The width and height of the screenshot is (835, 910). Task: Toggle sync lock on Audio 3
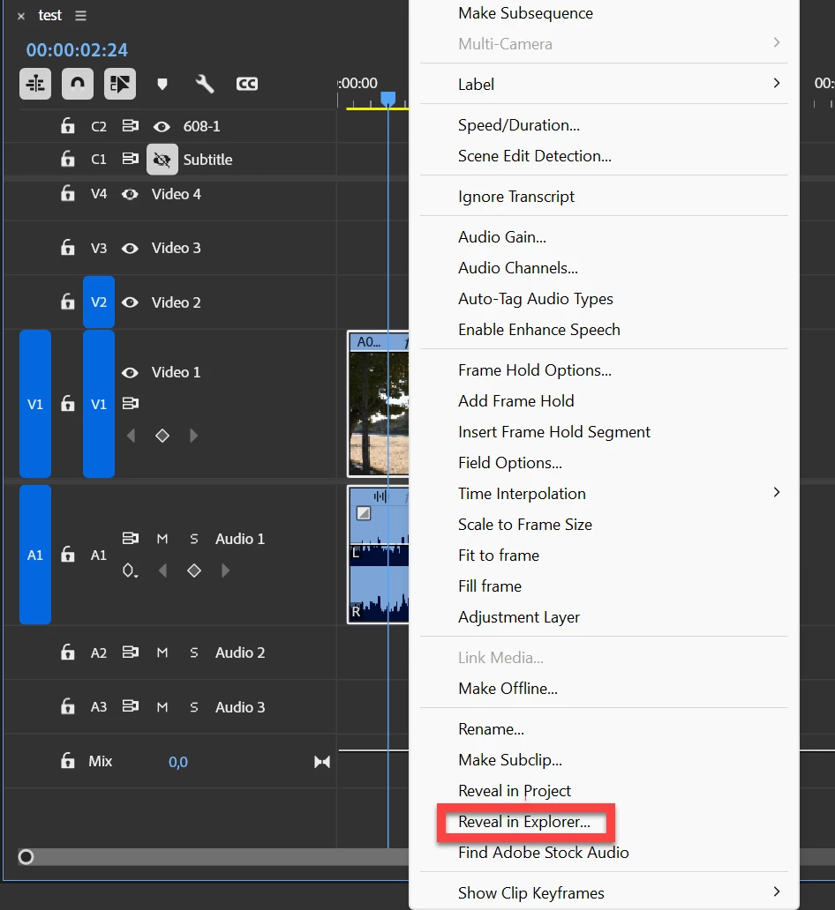point(130,706)
